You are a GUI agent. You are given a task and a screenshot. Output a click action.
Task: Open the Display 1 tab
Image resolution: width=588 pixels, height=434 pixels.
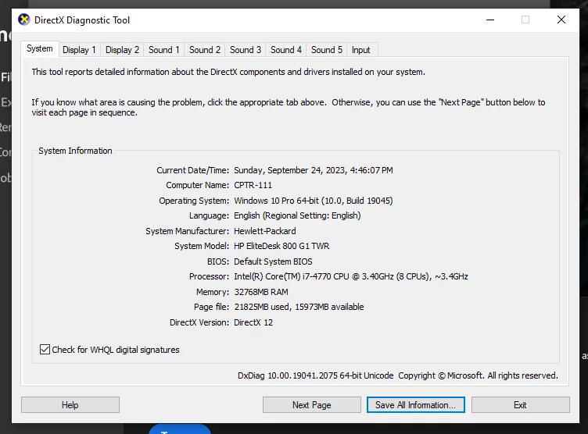coord(80,50)
